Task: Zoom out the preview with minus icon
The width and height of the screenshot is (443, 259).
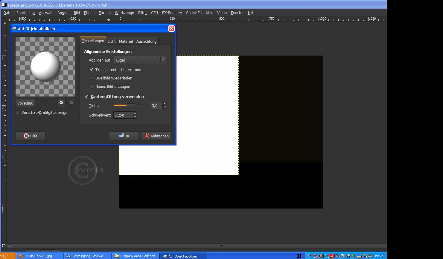Action: click(x=61, y=103)
